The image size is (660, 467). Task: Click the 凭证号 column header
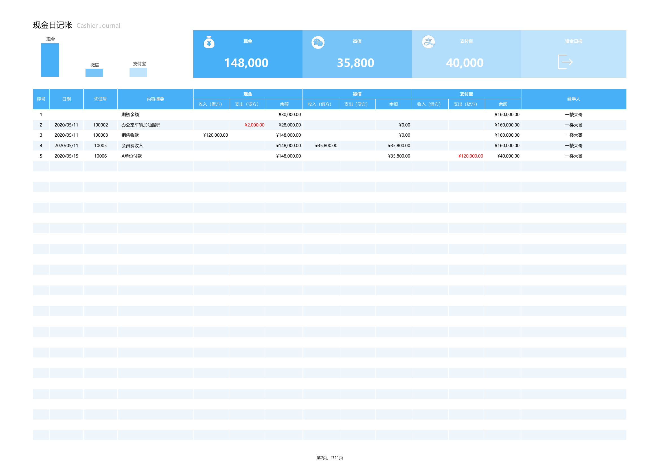[x=100, y=99]
